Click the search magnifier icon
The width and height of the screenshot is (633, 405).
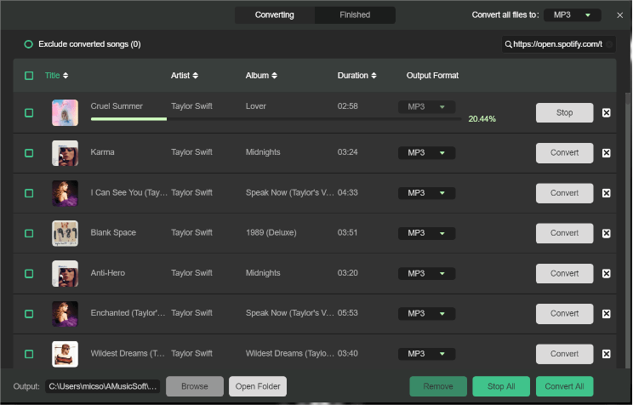click(x=508, y=44)
